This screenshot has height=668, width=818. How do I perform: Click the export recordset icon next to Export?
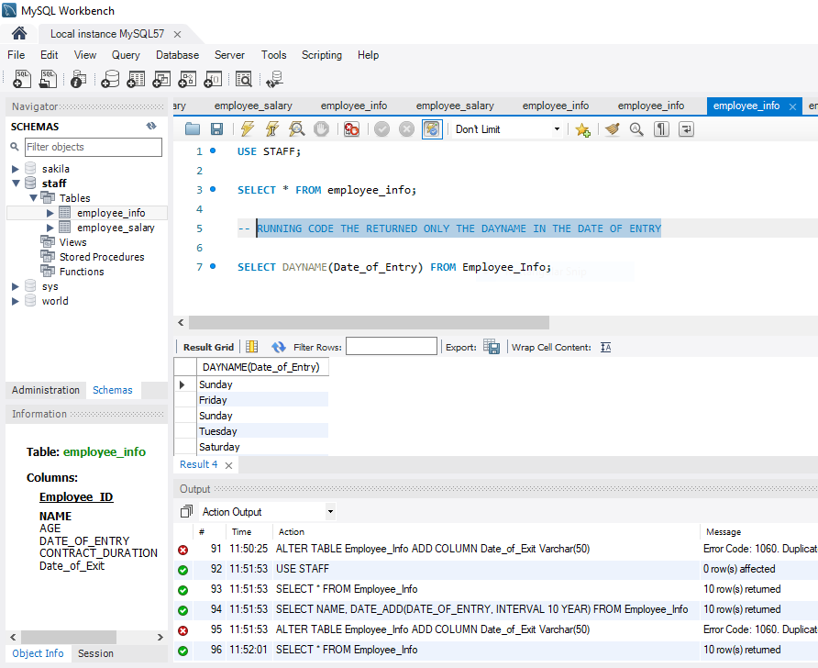pos(492,346)
